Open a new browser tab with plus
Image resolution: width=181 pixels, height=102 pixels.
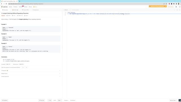pos(20,1)
